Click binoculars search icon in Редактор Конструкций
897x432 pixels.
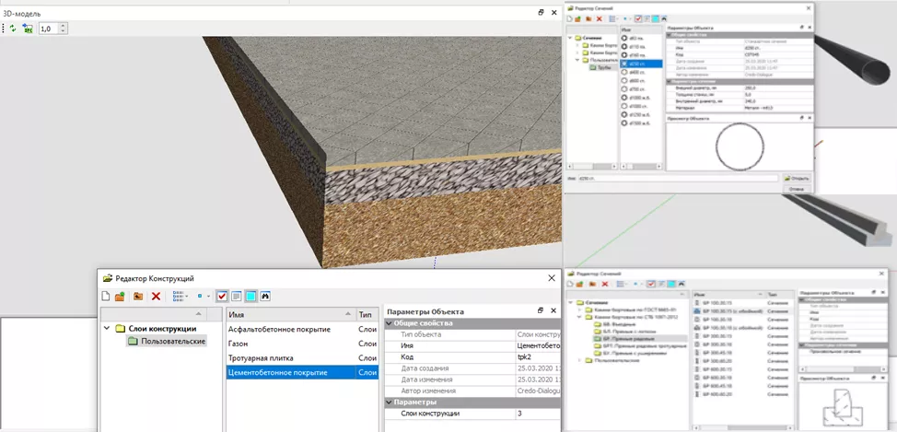[266, 297]
